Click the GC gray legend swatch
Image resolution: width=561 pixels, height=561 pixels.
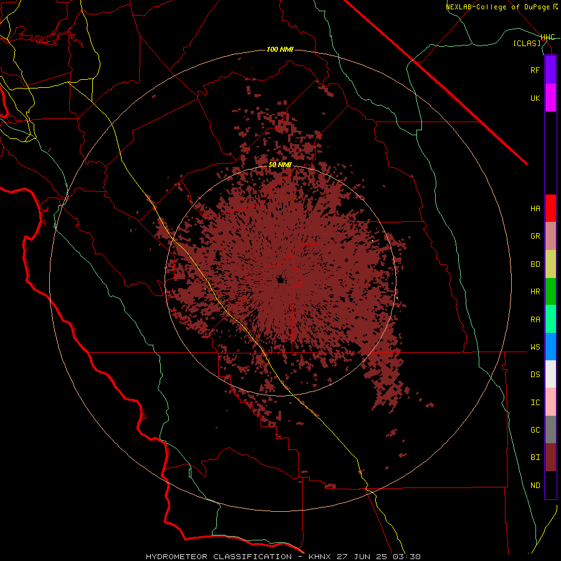tap(550, 429)
